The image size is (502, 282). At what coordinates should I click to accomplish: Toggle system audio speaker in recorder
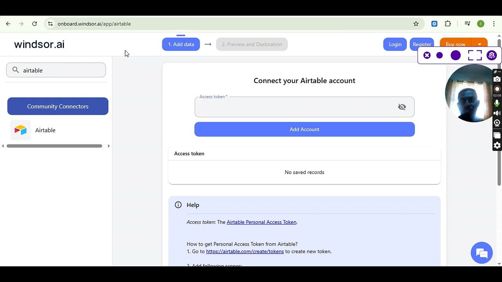point(497,113)
